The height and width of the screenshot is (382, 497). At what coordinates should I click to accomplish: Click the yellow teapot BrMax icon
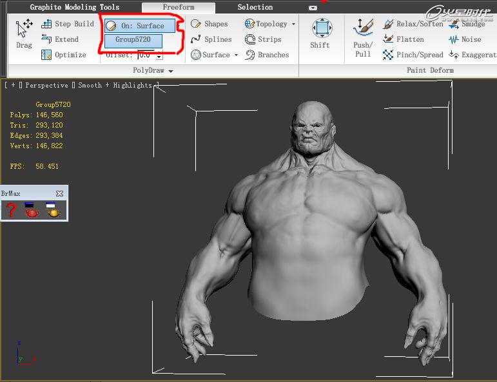[x=53, y=210]
